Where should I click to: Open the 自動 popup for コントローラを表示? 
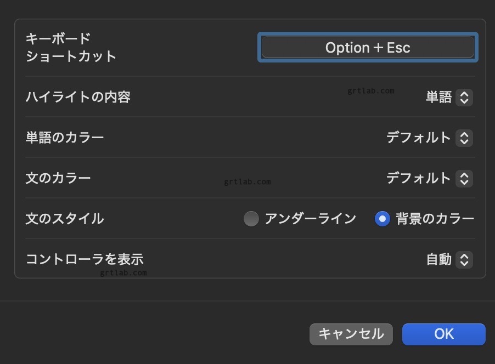click(x=448, y=260)
